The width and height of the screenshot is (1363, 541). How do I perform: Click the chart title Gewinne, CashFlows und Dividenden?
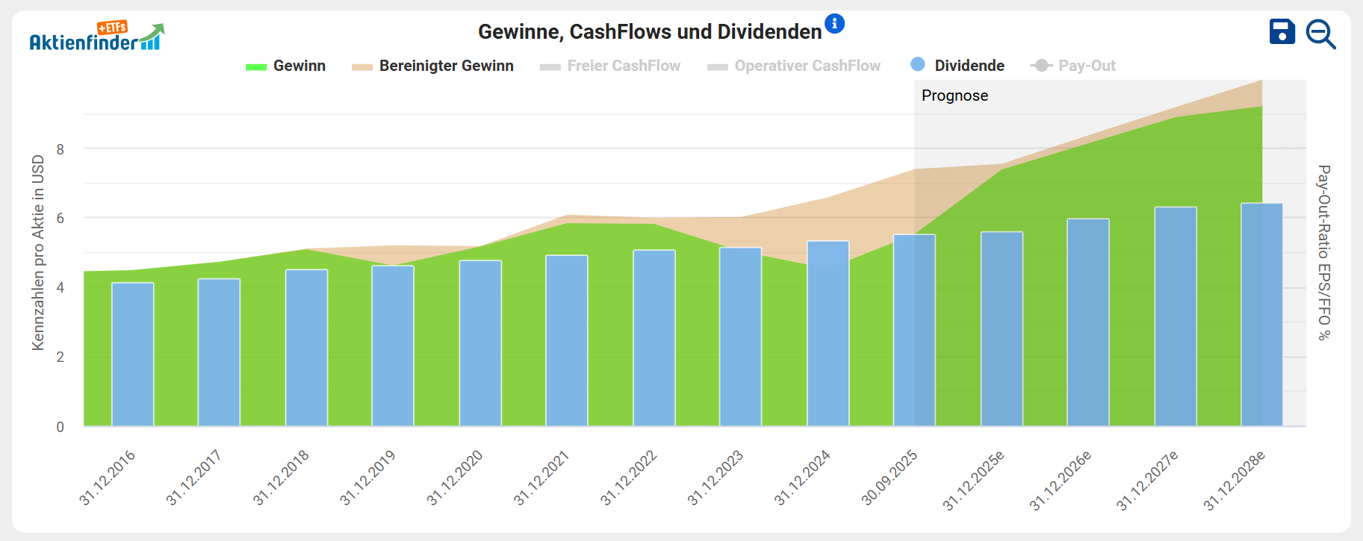[x=650, y=32]
